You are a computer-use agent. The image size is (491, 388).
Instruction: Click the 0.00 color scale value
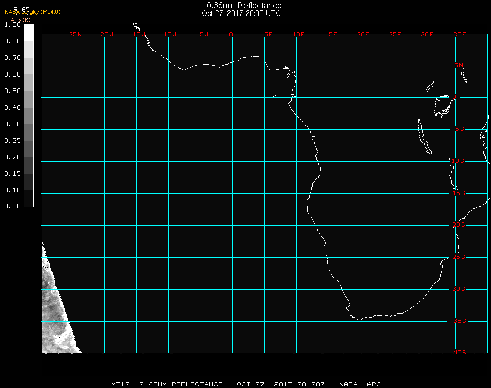(12, 206)
